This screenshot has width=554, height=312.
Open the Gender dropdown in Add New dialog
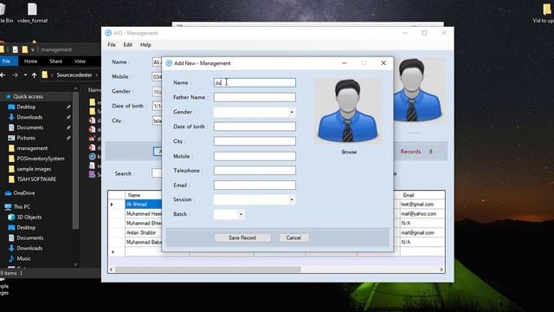coord(292,112)
